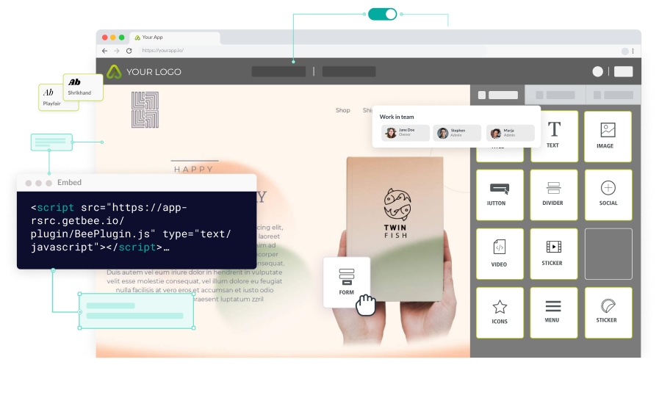Choose the BUTTON content tile
Screen dimensions: 659x398
click(x=500, y=195)
